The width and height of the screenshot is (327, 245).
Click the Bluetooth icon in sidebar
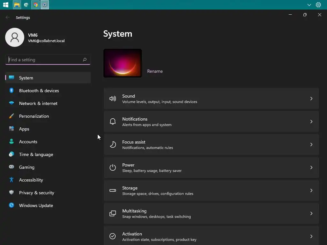[11, 90]
